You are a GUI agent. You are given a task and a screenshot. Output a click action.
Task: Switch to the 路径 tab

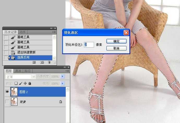point(28,71)
